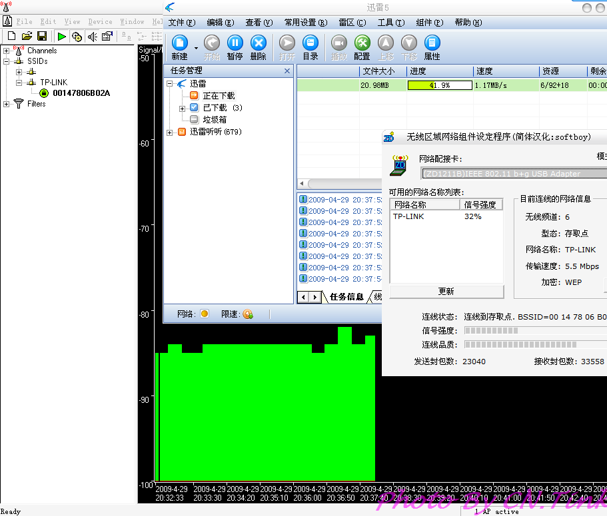The height and width of the screenshot is (516, 607).
Task: Open the 网络配接卡 adapter dropdown
Action: 514,174
